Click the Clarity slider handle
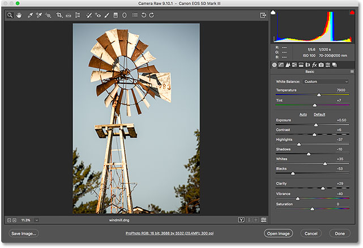Screen dimensions: 363x248 (x=323, y=188)
